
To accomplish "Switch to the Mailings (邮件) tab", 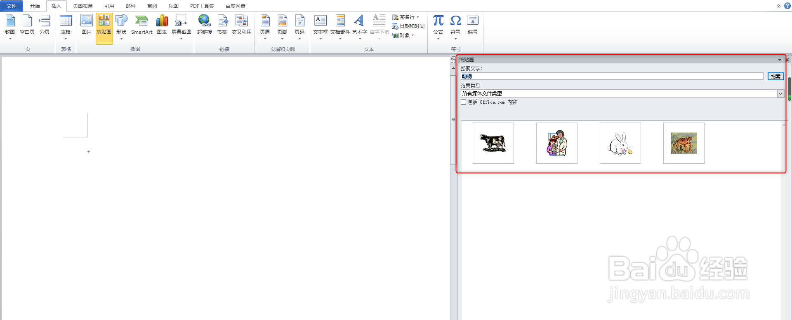I will click(x=131, y=6).
